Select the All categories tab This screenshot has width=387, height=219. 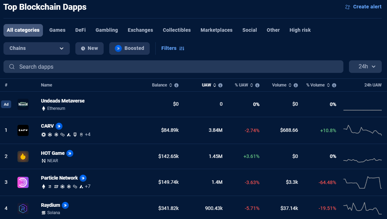click(x=23, y=30)
